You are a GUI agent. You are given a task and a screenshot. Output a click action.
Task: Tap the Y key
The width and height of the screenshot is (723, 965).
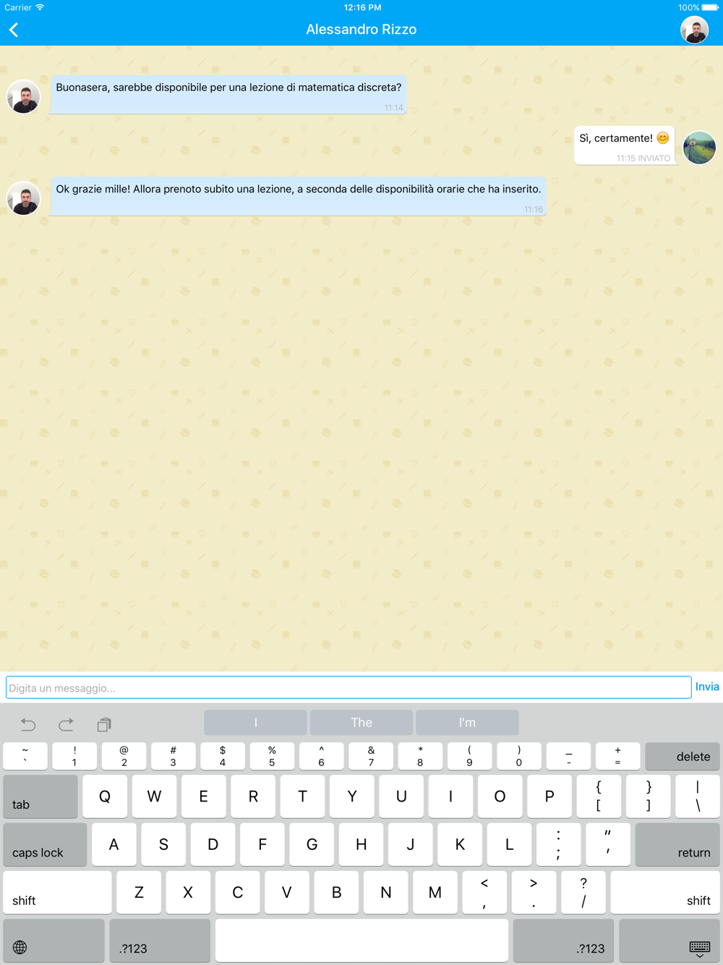click(x=352, y=796)
